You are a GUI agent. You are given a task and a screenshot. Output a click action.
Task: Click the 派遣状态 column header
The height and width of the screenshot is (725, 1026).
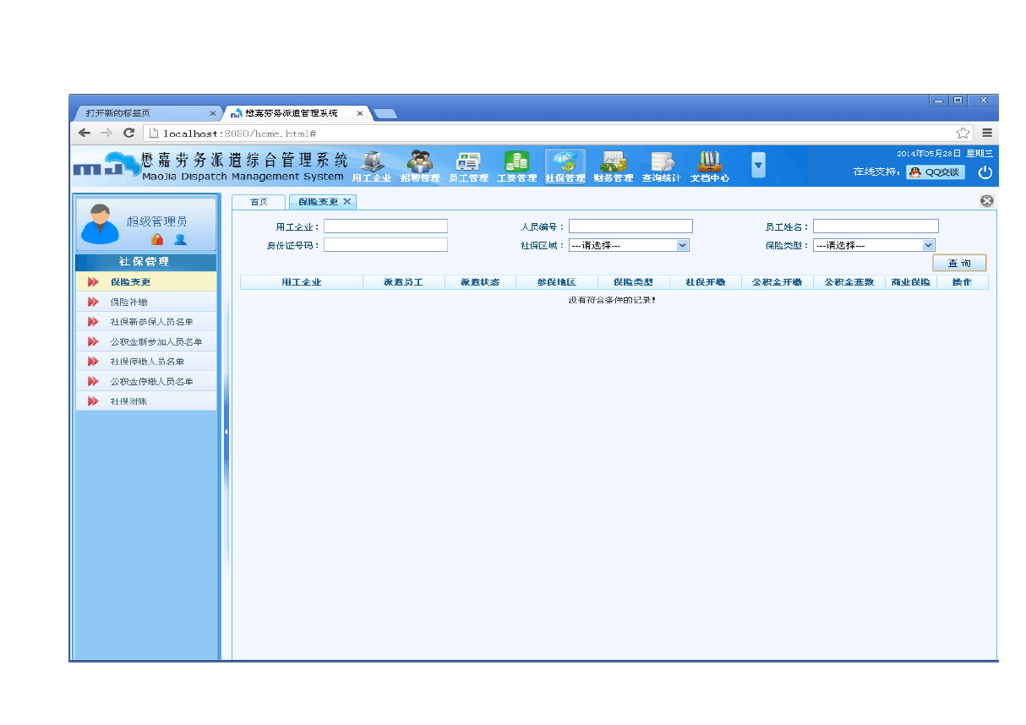tap(480, 282)
